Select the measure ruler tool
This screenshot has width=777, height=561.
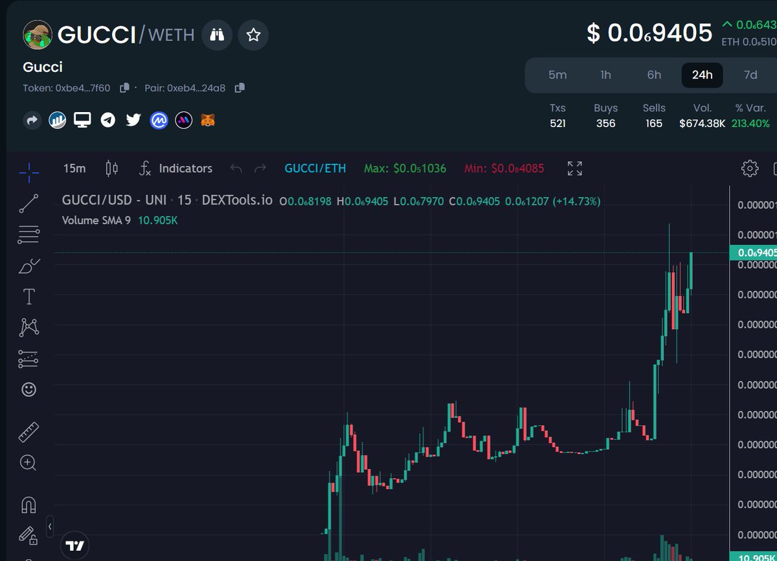point(28,431)
